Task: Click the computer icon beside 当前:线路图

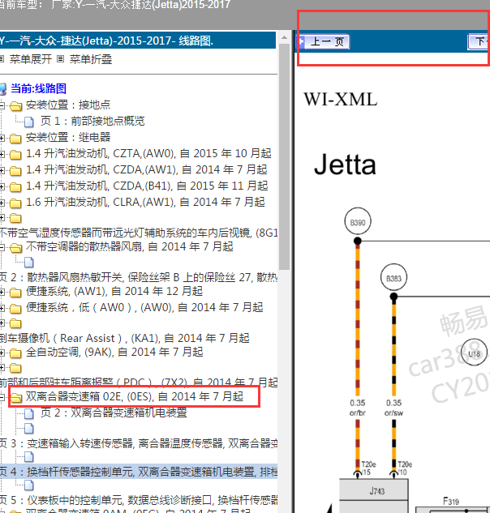Action: click(x=3, y=89)
